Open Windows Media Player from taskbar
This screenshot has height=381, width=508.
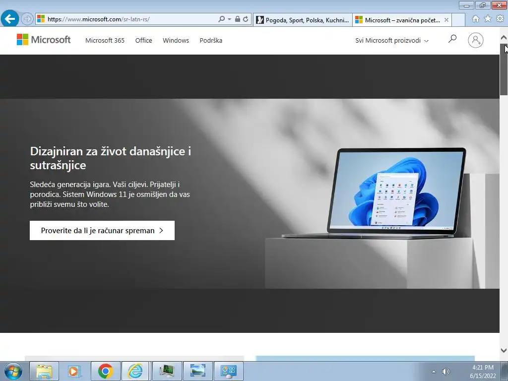74,371
